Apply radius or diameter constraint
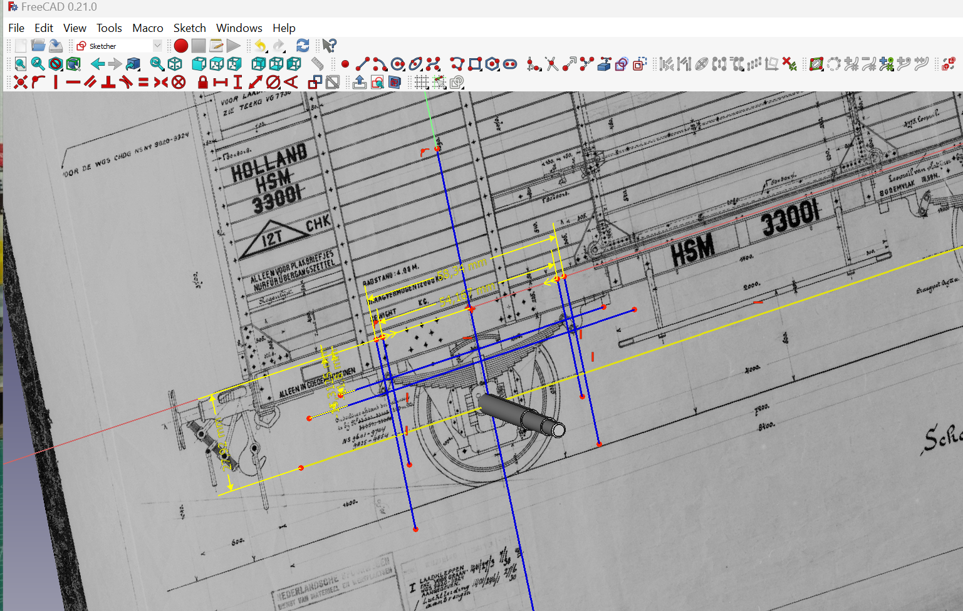The width and height of the screenshot is (963, 611). coord(273,82)
